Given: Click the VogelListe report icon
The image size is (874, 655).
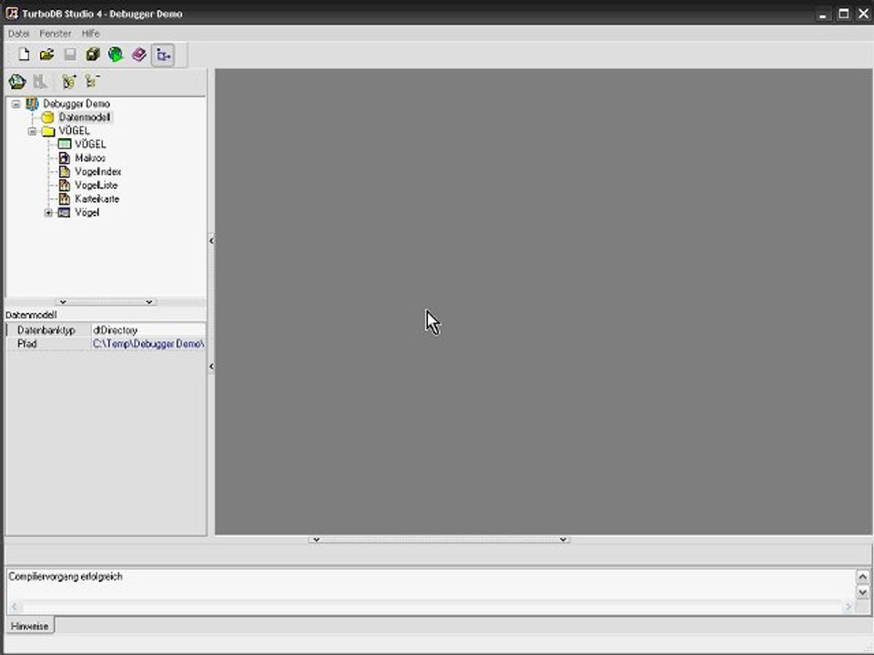Looking at the screenshot, I should coord(65,186).
